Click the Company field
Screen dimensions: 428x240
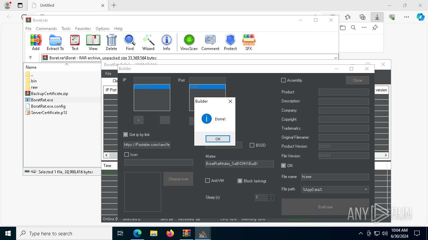(344, 110)
